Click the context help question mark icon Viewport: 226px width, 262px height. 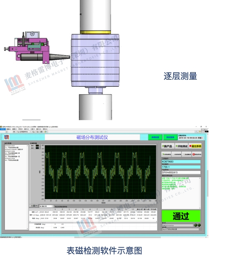[199, 131]
